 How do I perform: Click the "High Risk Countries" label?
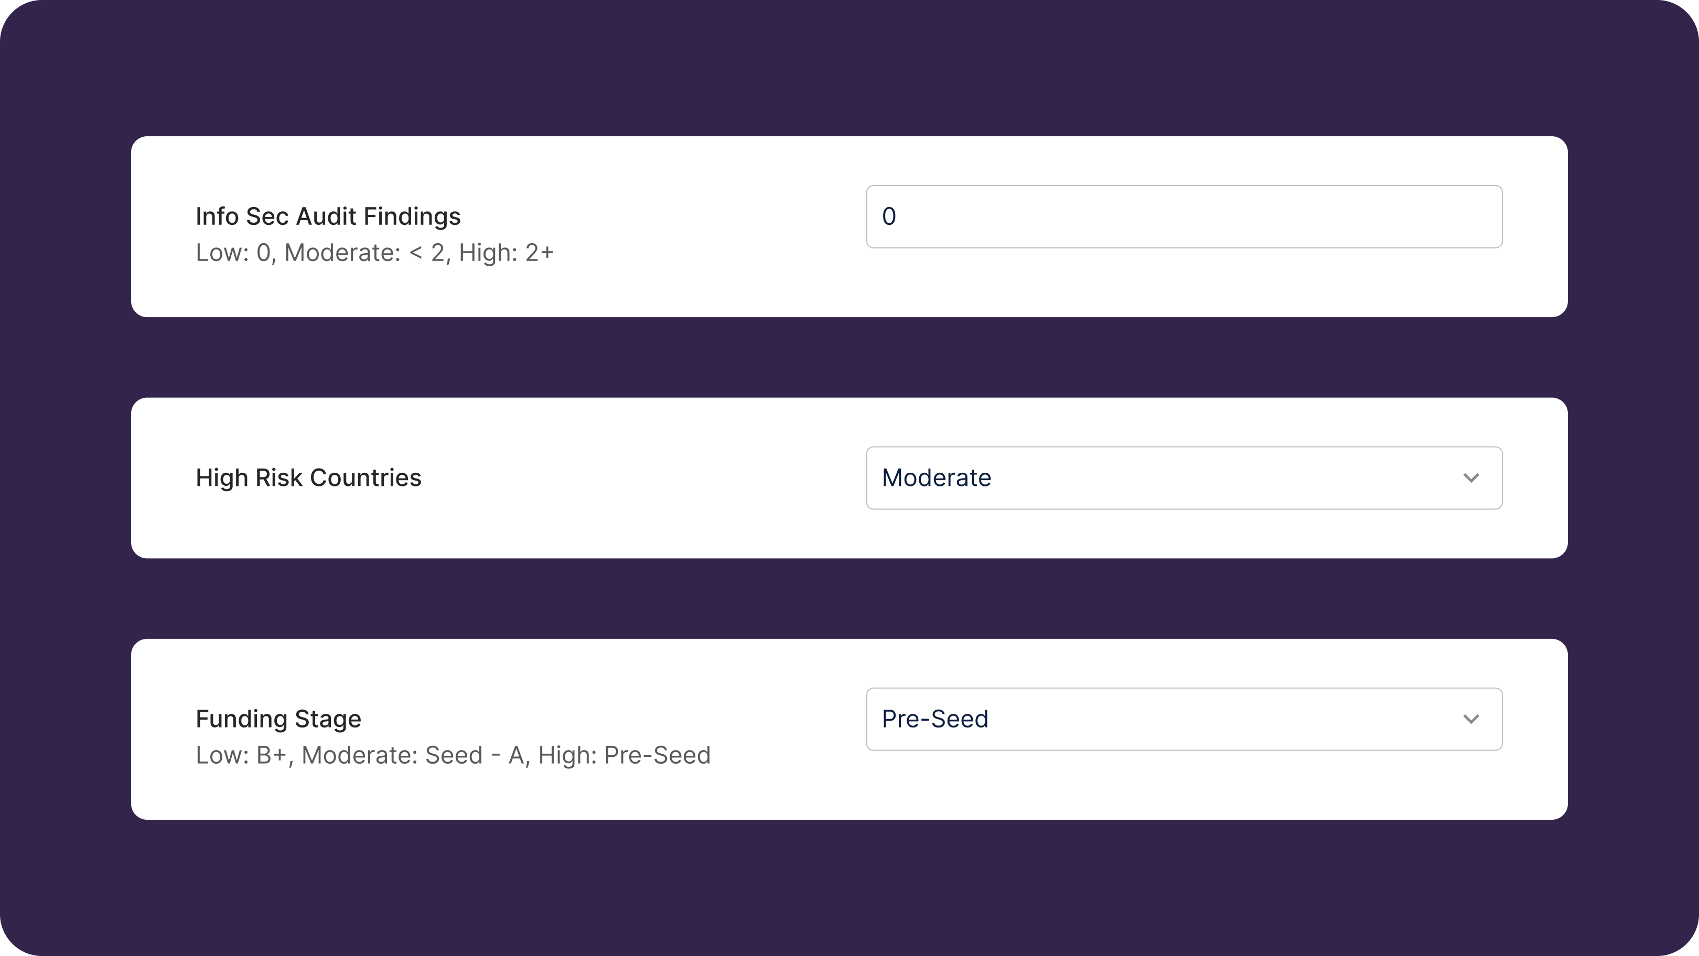(x=308, y=478)
